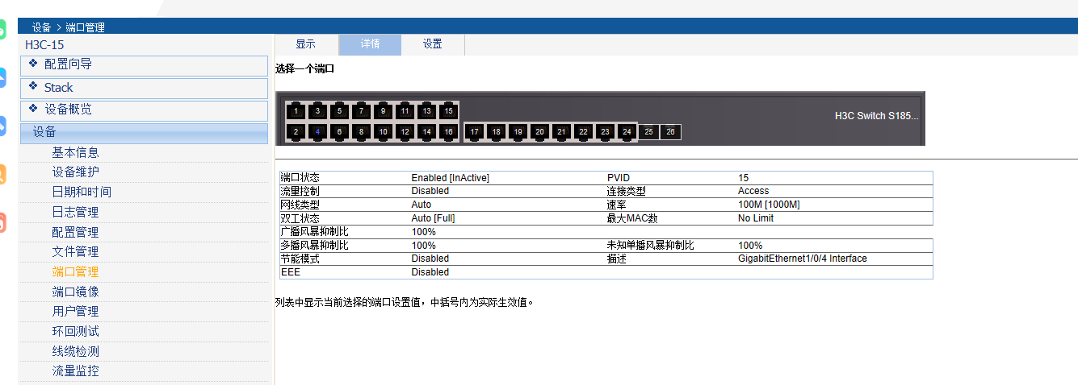Select switch port 5 icon
The image size is (1078, 385).
(x=340, y=111)
